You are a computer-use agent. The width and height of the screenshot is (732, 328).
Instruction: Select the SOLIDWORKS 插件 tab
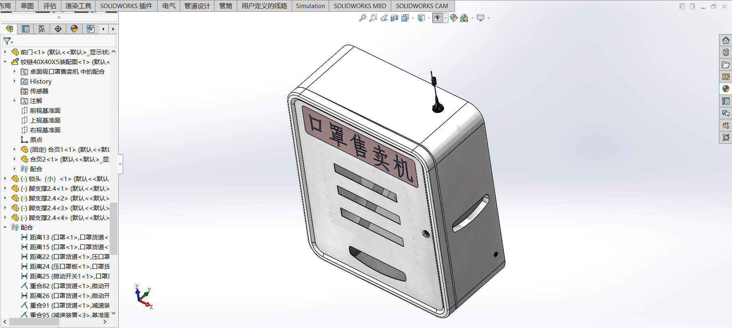pos(126,6)
